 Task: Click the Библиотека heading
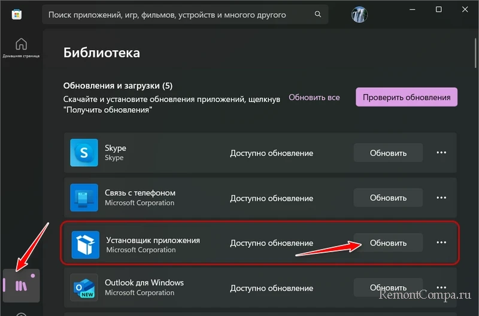(102, 53)
